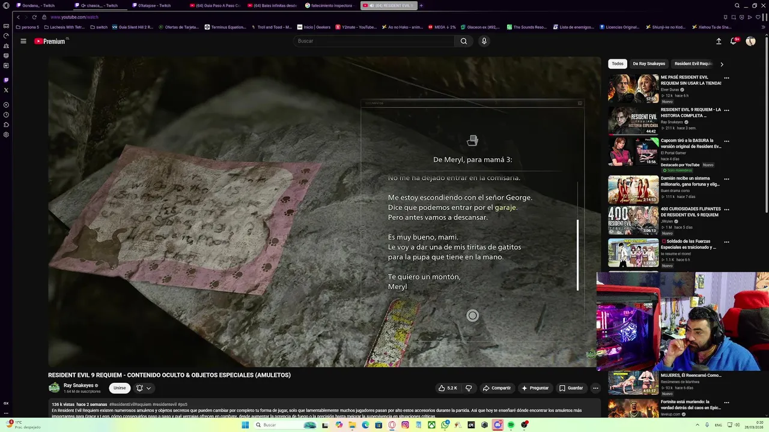Open a new browser tab with plus
769x432 pixels.
point(421,5)
